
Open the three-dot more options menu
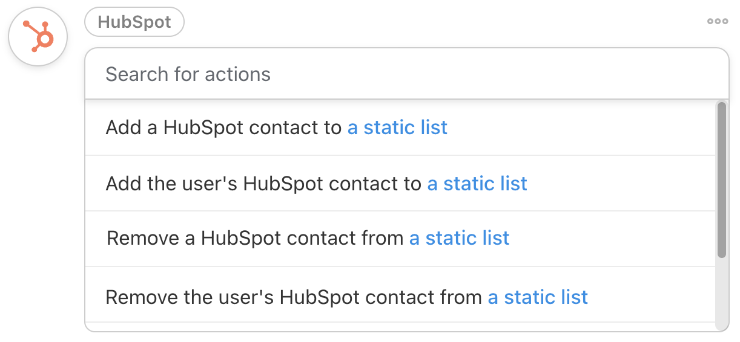click(x=718, y=22)
